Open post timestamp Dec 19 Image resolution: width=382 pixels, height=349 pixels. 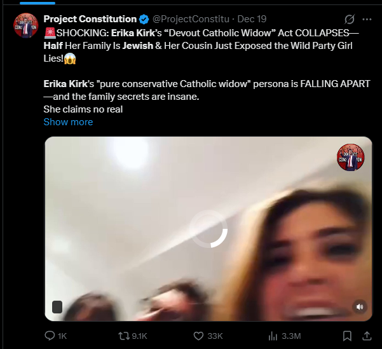pos(252,19)
